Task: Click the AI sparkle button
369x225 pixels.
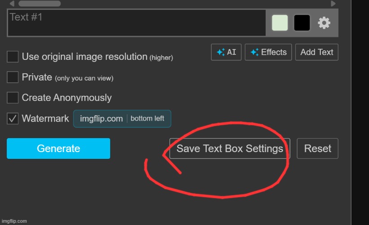Action: (x=227, y=52)
